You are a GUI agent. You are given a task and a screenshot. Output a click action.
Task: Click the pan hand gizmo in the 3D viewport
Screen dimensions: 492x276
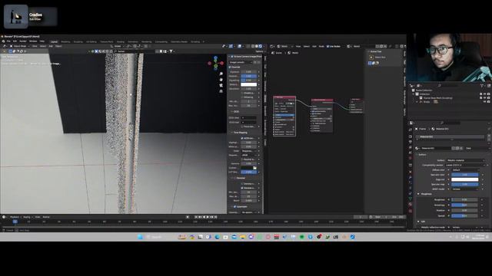click(x=221, y=80)
